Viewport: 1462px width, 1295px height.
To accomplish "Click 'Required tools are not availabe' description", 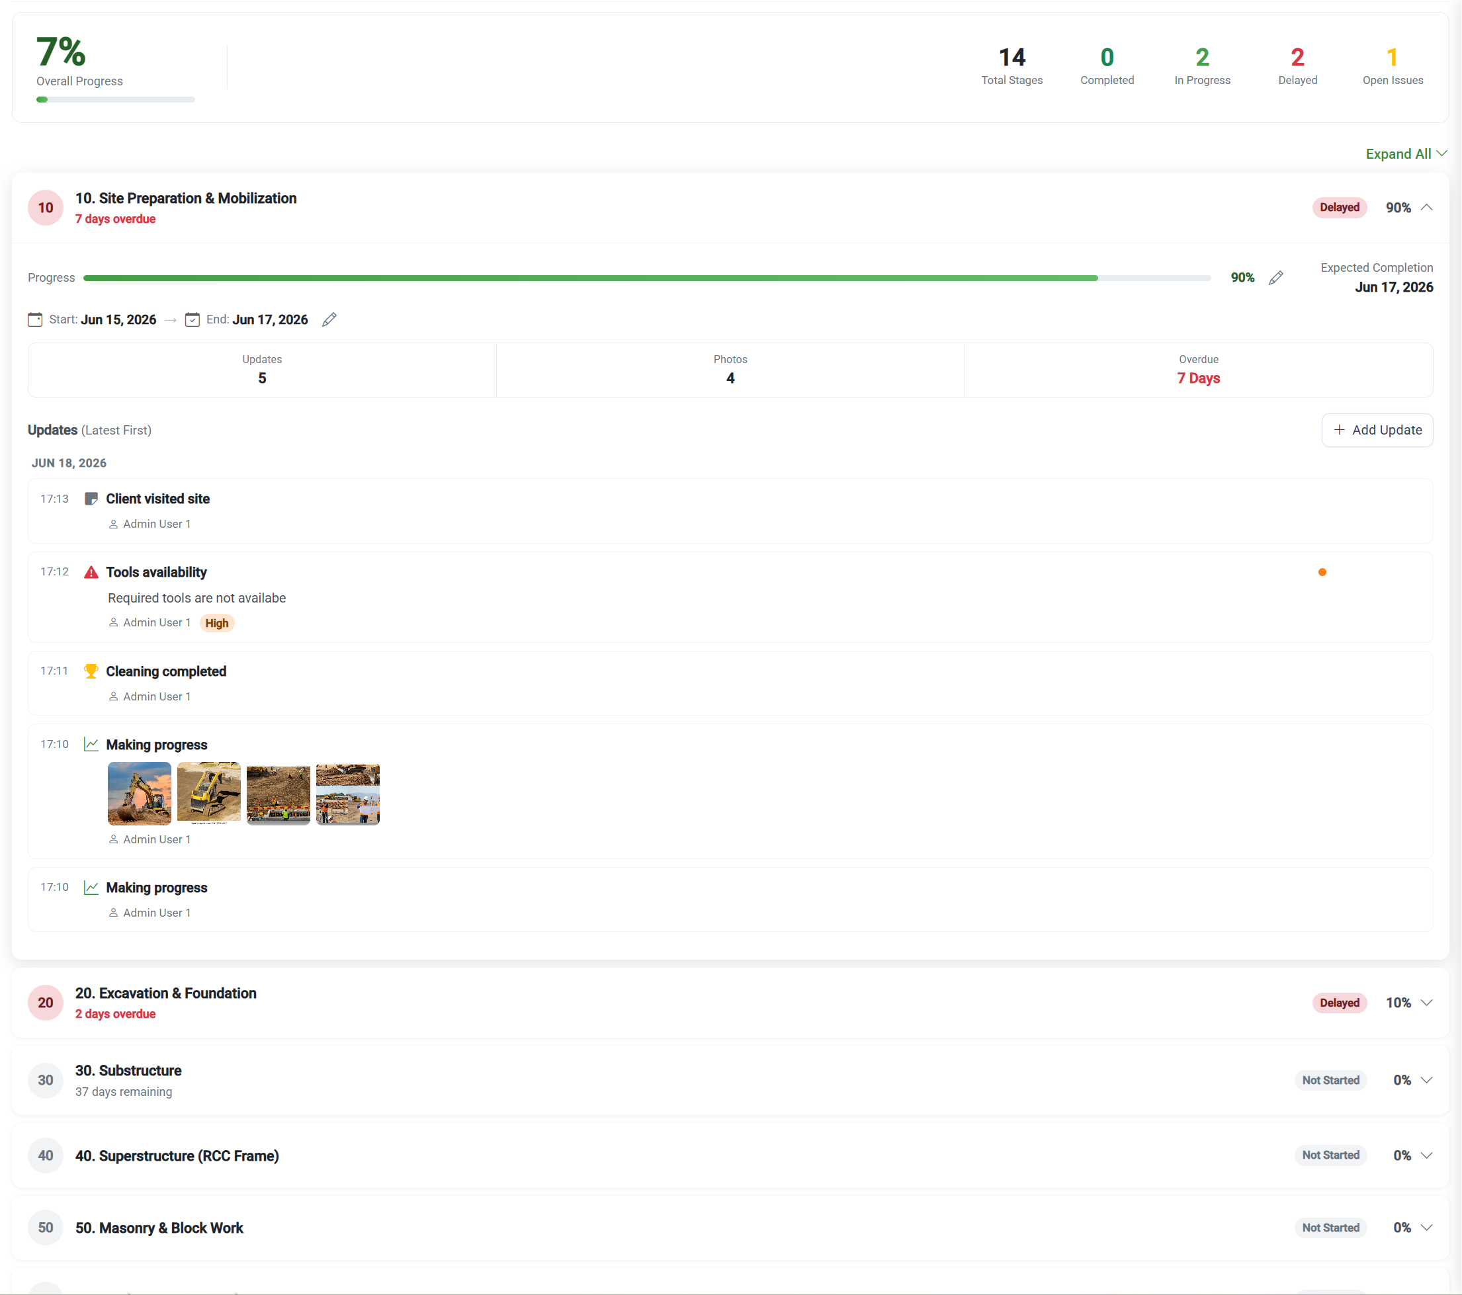I will [x=196, y=598].
